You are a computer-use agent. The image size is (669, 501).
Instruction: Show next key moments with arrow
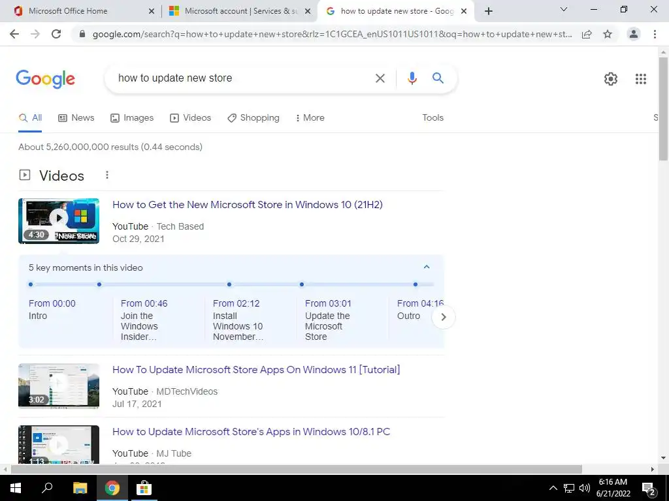pyautogui.click(x=444, y=317)
